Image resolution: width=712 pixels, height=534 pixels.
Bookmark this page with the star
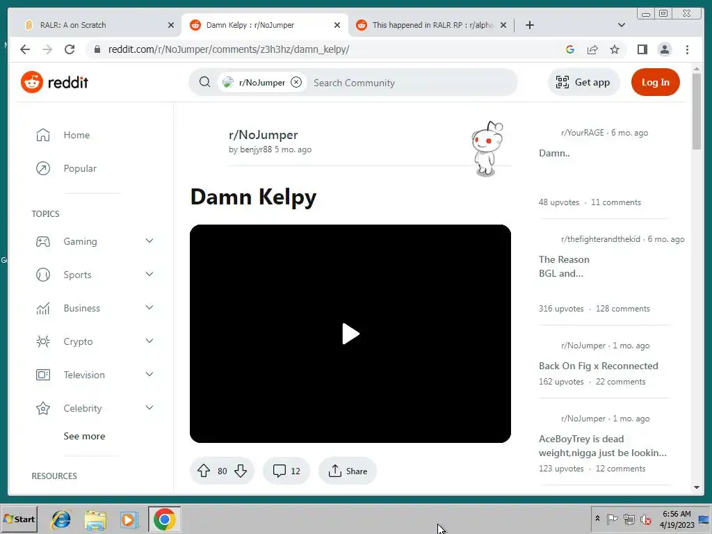click(615, 49)
